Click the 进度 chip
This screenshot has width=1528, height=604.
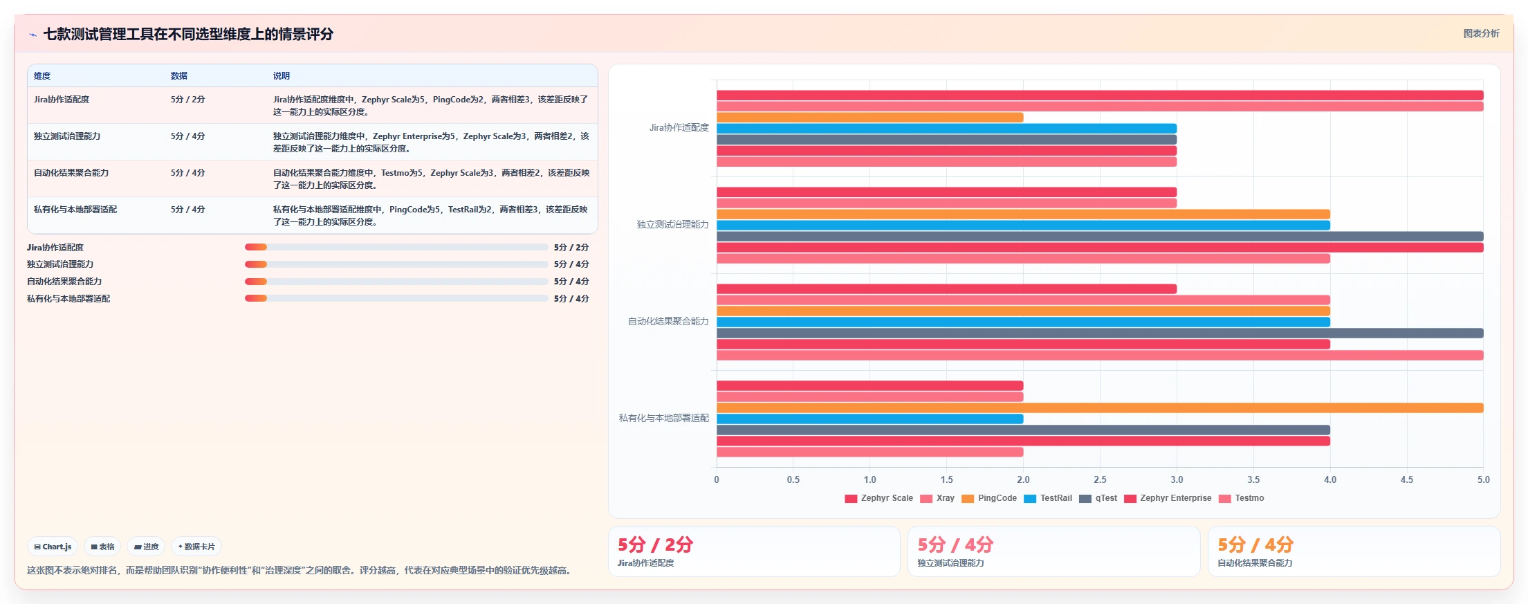point(146,547)
